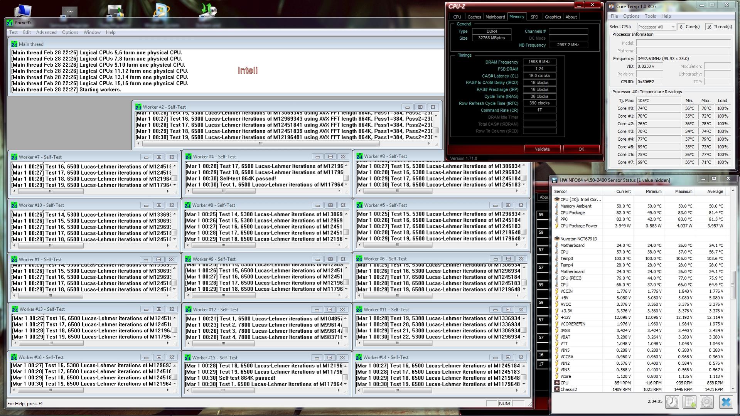Click the HWiNFO sensor list vertical scrollbar thumb
740x416 pixels.
pos(733,285)
